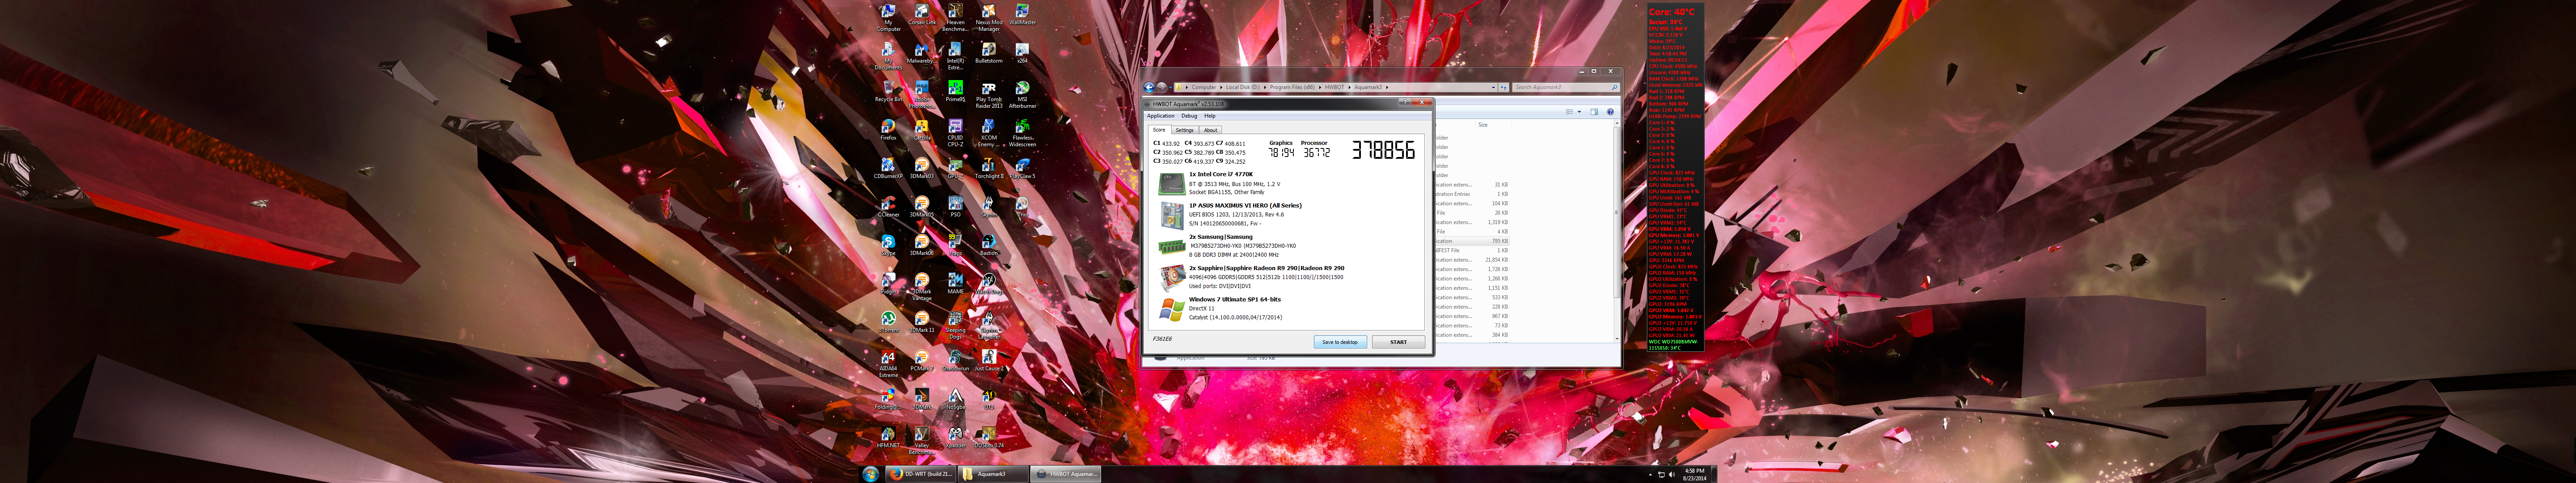Open the Explorer view options dropdown arrow
2576x483 pixels.
1579,112
